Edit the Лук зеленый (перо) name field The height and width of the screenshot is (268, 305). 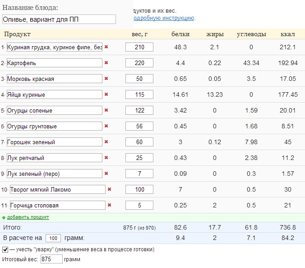click(x=55, y=174)
